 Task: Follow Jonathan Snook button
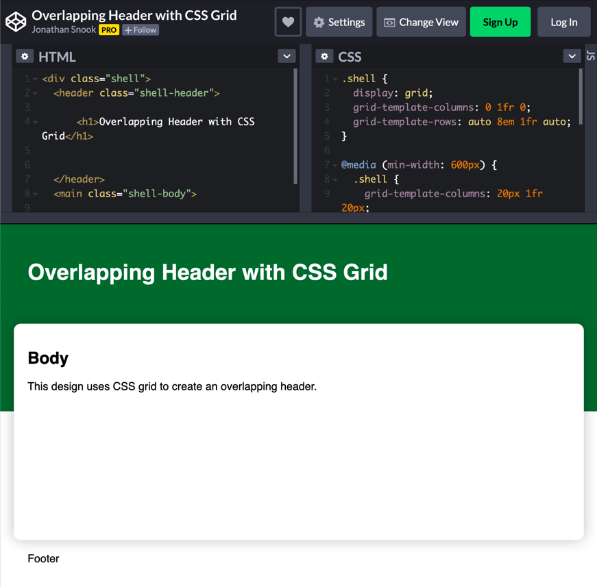(141, 30)
